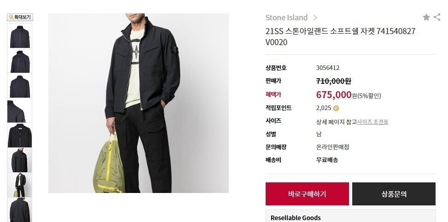Open the 사이즈 조견표 size chart link

[372, 122]
